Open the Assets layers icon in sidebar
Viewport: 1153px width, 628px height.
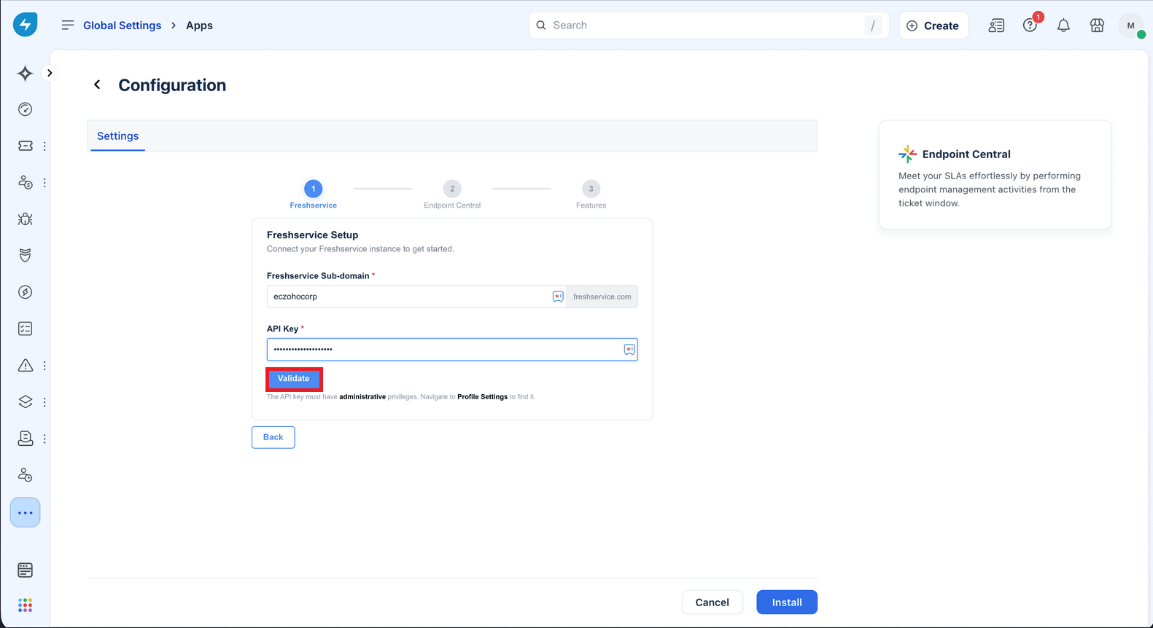25,401
